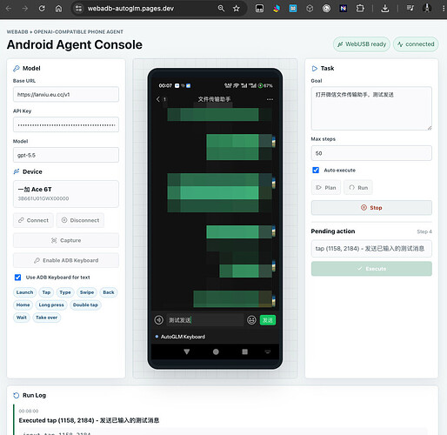The height and width of the screenshot is (435, 447).
Task: Click the Disconnect device button
Action: 80,220
